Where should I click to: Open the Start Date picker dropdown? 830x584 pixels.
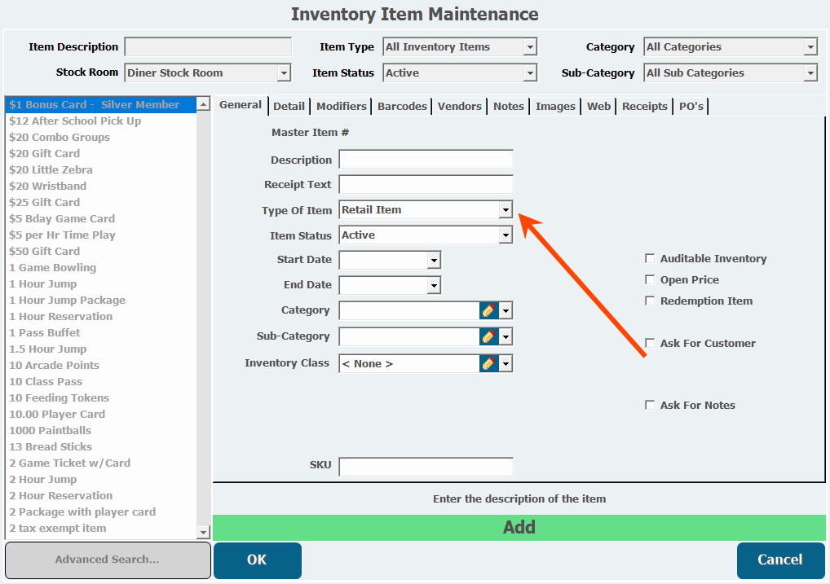(x=434, y=261)
